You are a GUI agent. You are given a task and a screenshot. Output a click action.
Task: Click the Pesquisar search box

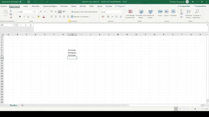[x=120, y=6]
